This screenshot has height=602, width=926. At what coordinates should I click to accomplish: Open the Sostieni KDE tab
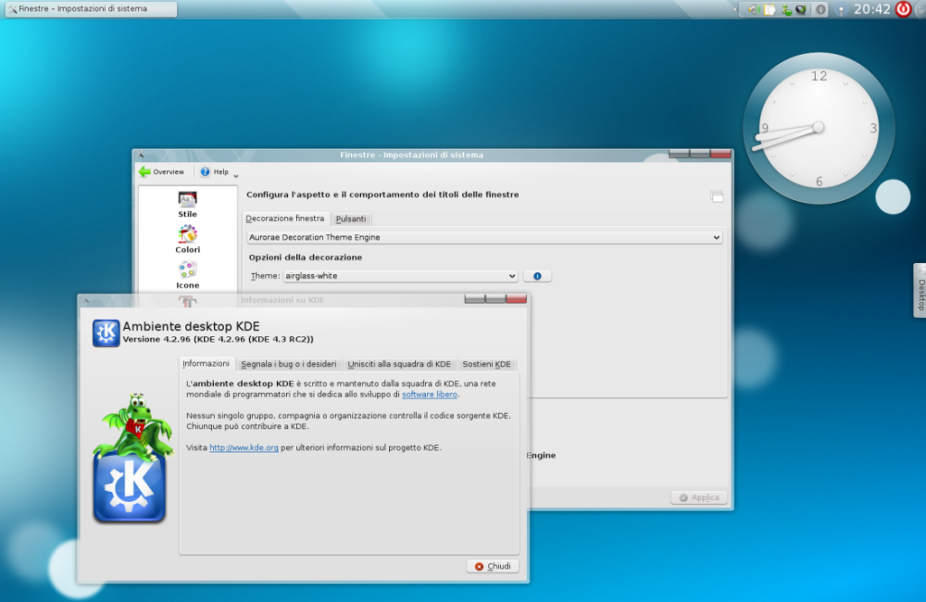[487, 364]
